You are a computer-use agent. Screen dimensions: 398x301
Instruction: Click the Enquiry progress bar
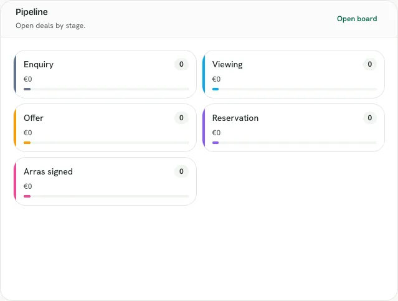[107, 89]
